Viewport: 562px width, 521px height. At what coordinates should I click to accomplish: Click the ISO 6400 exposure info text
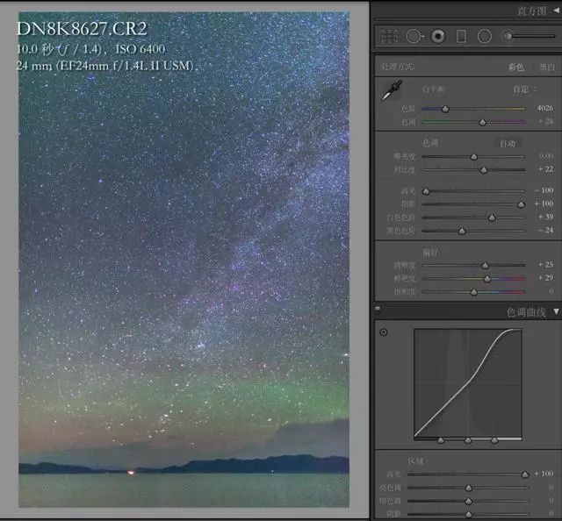point(140,49)
